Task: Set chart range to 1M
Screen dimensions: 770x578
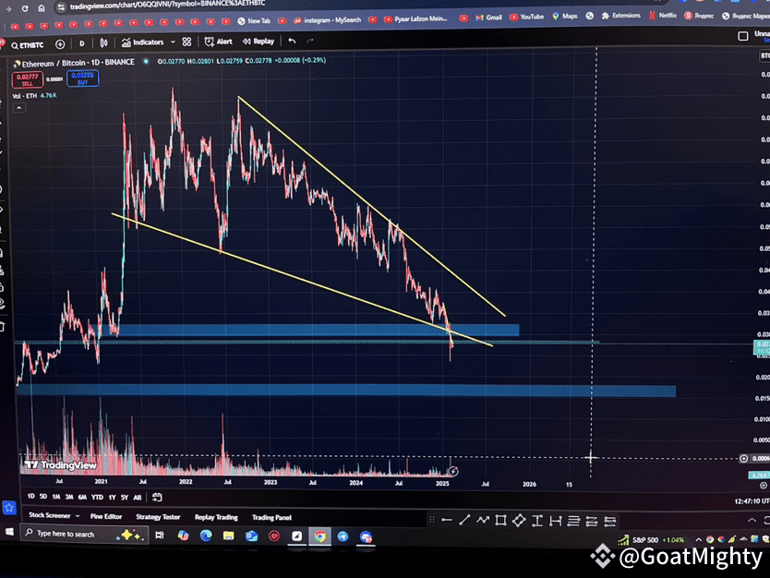Action: tap(56, 497)
